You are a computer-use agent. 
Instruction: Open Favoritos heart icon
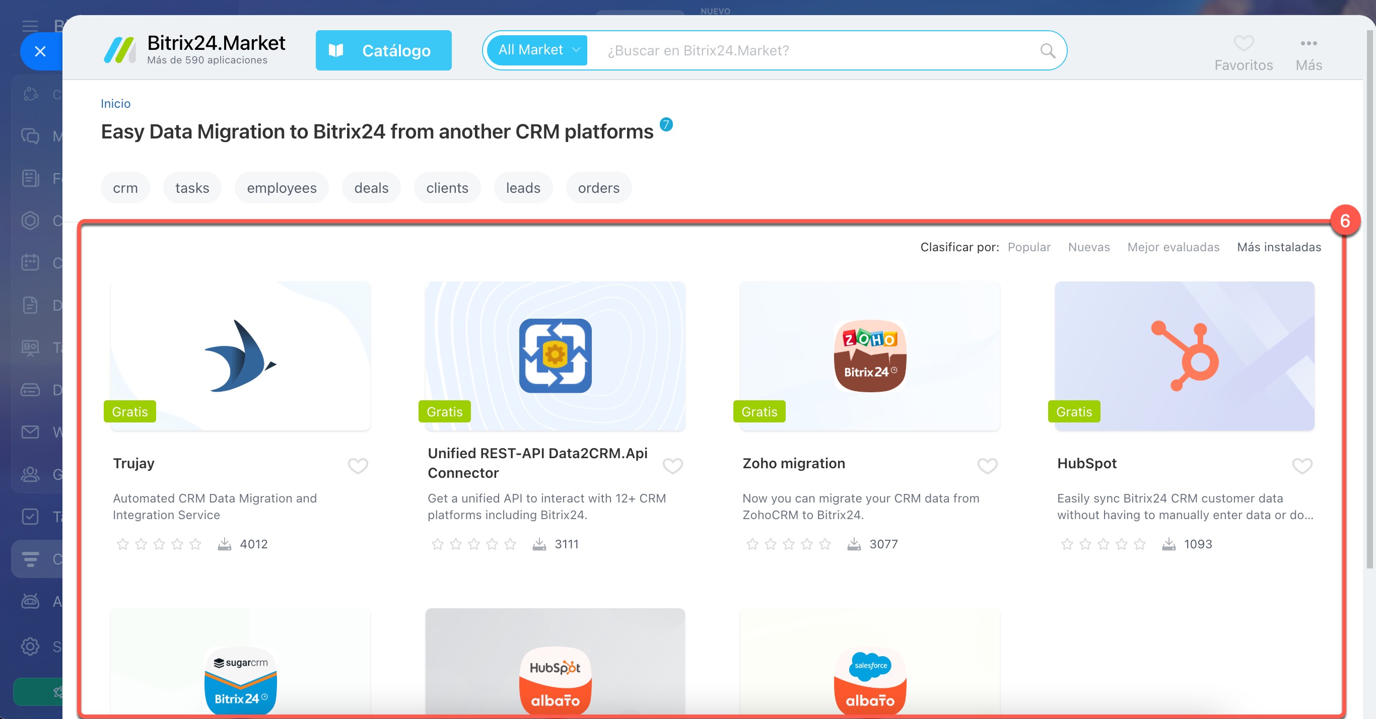click(1244, 43)
